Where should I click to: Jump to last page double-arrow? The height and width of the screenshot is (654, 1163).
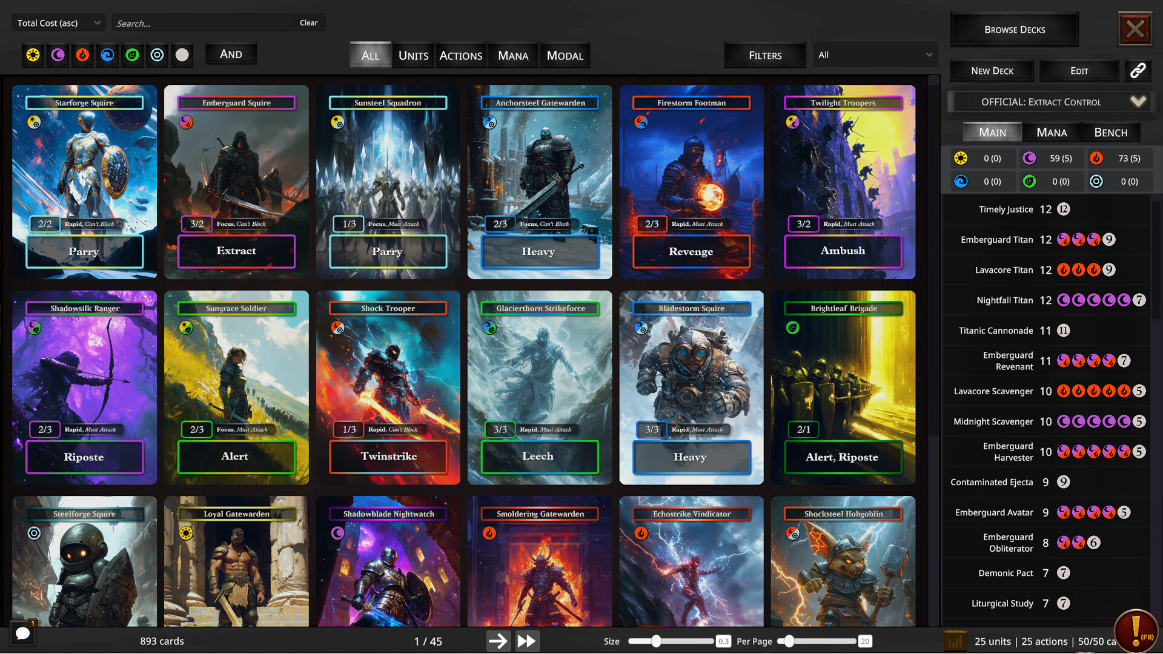coord(526,641)
